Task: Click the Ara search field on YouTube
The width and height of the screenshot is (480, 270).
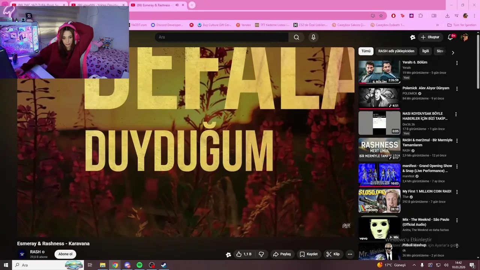Action: (222, 37)
